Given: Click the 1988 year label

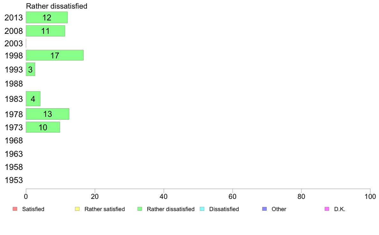Looking at the screenshot, I should (x=13, y=84).
